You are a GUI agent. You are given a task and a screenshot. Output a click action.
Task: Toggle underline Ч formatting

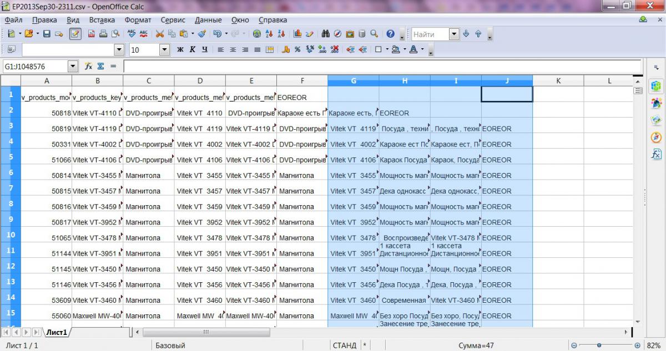click(205, 49)
